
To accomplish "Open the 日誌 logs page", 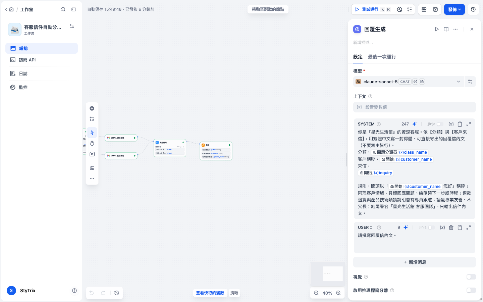I will pos(42,73).
